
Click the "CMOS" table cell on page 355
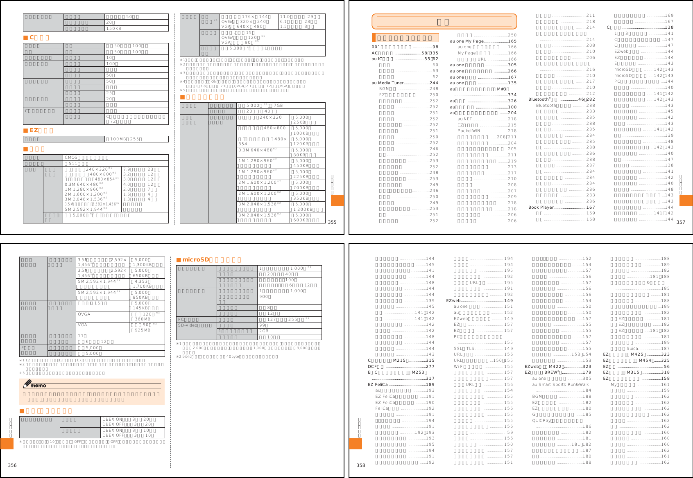pos(116,158)
